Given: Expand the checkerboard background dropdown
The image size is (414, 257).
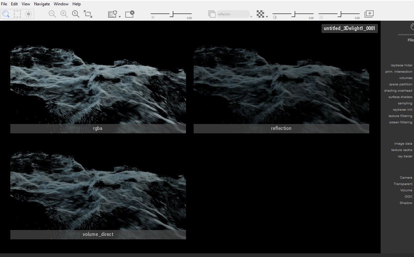Looking at the screenshot, I should (267, 16).
